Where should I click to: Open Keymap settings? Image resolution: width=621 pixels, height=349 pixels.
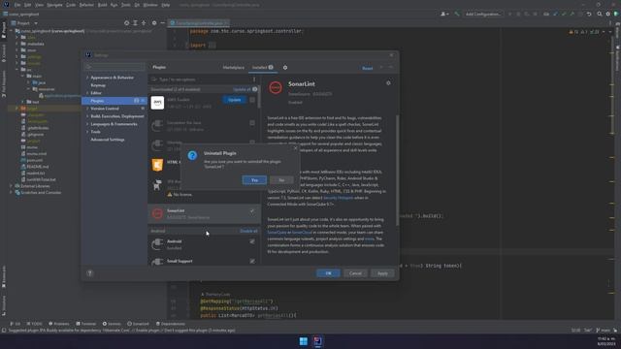point(98,85)
